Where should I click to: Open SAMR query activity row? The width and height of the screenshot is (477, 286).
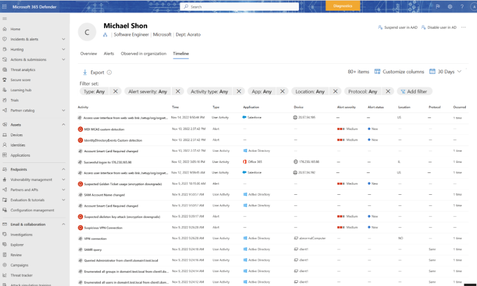point(273,250)
